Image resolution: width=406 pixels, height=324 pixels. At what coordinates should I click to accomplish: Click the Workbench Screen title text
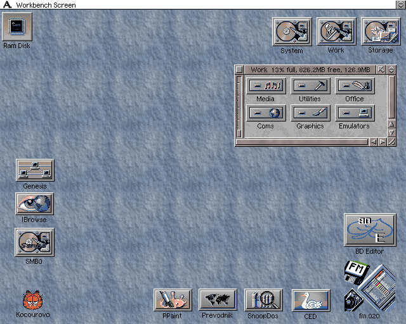46,5
